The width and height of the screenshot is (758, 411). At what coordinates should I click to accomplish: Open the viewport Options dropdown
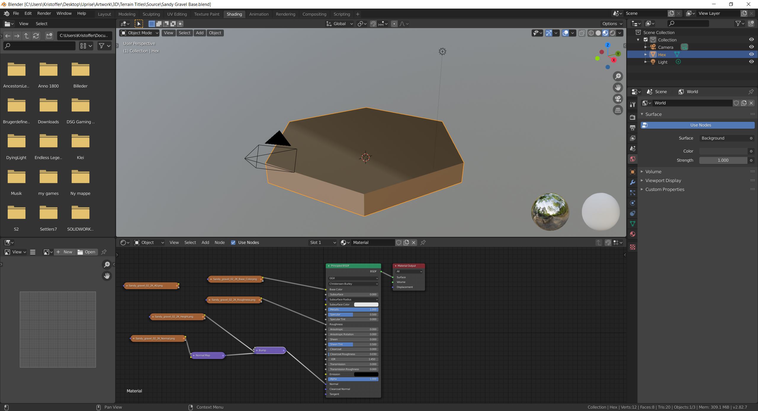click(x=612, y=24)
